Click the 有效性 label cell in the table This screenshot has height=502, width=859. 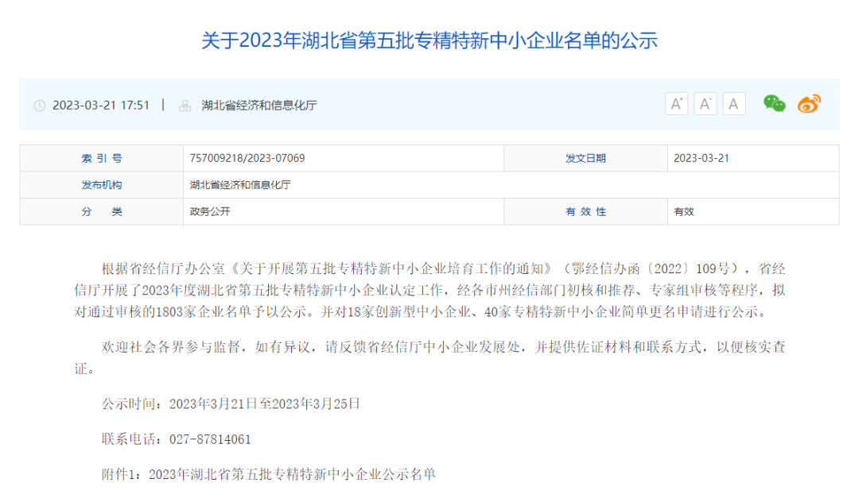(585, 212)
